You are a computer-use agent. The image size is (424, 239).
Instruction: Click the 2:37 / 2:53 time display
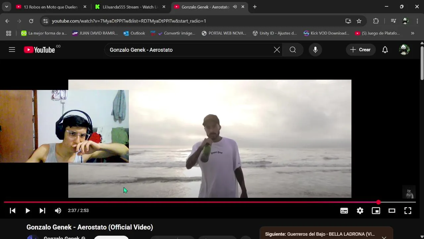78,210
